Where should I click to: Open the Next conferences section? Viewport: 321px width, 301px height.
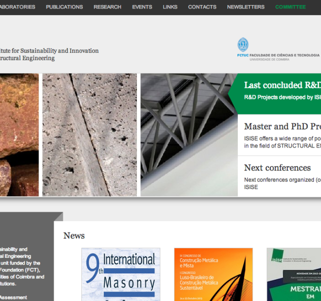point(279,176)
